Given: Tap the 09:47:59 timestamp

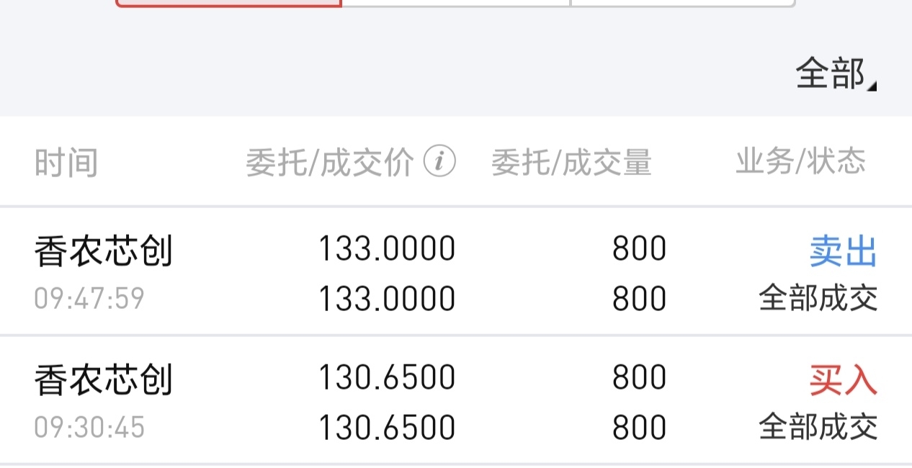Looking at the screenshot, I should click(89, 298).
